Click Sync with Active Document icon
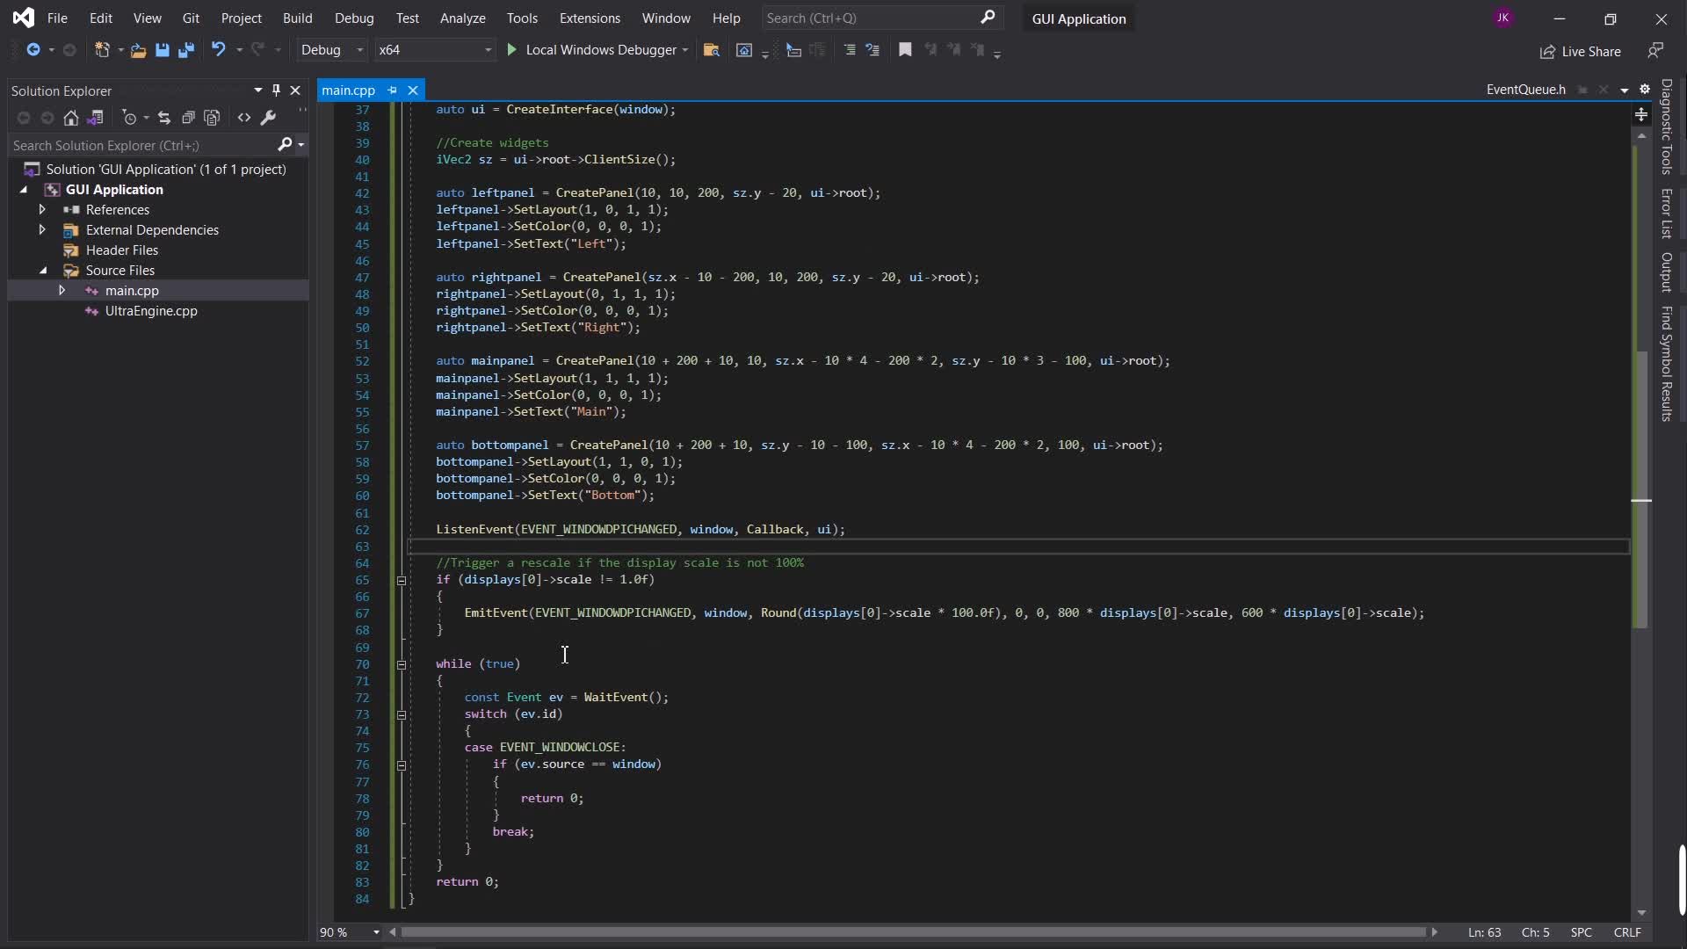 tap(164, 118)
